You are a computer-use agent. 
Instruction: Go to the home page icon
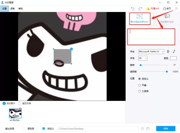167,9
